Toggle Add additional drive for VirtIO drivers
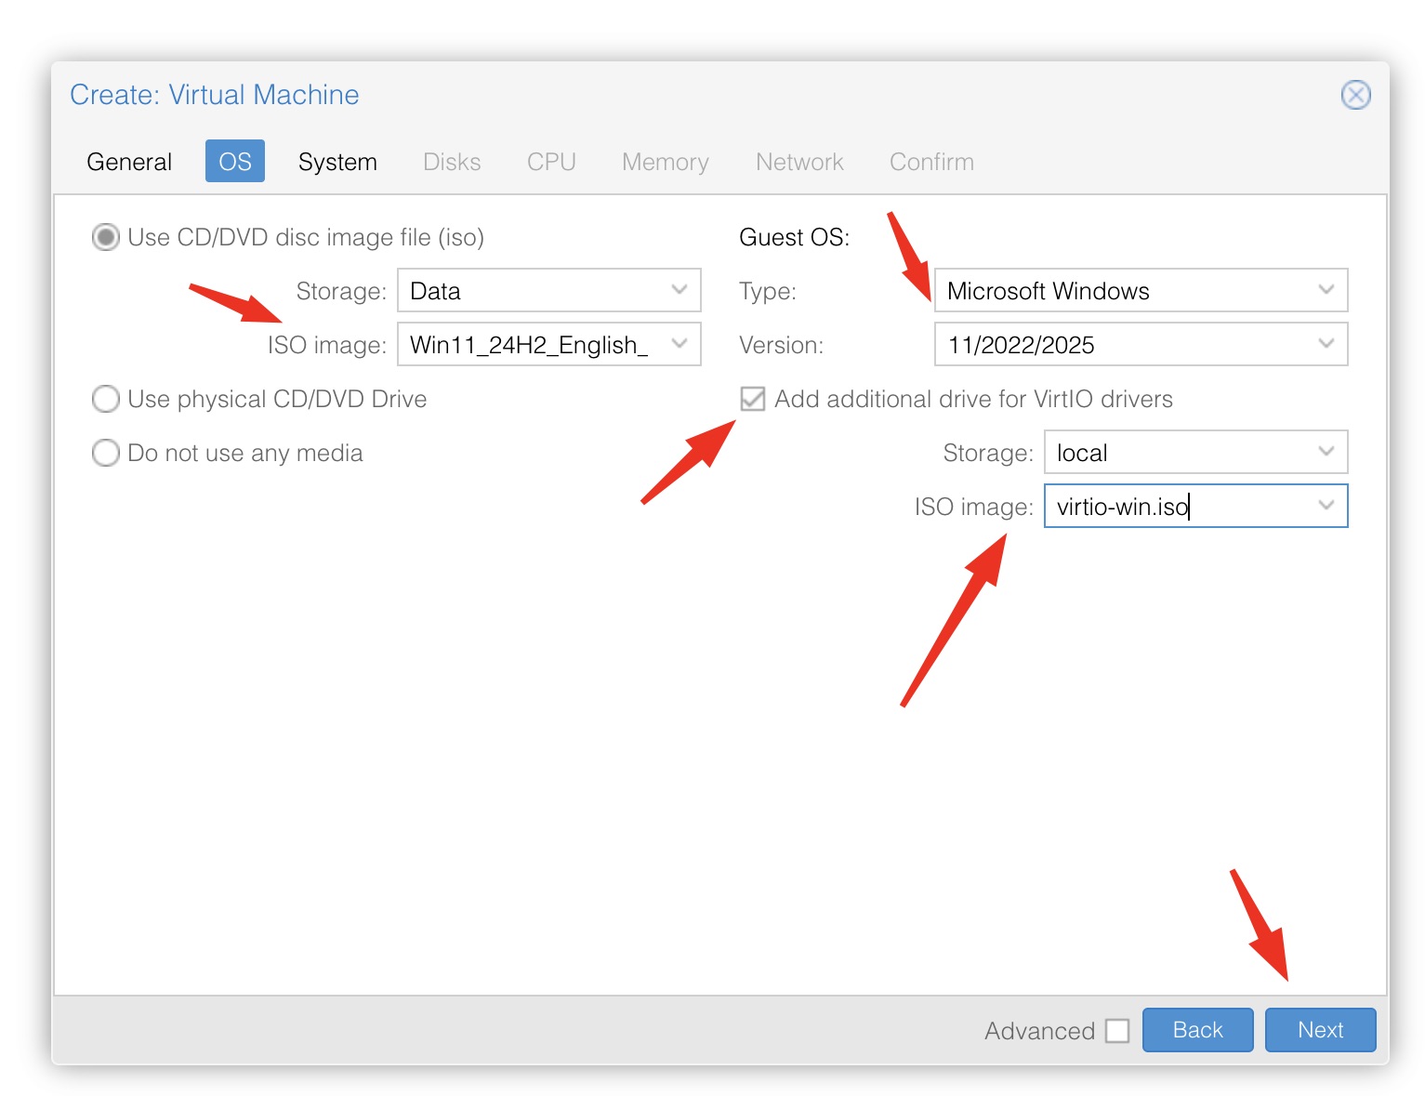 tap(753, 400)
